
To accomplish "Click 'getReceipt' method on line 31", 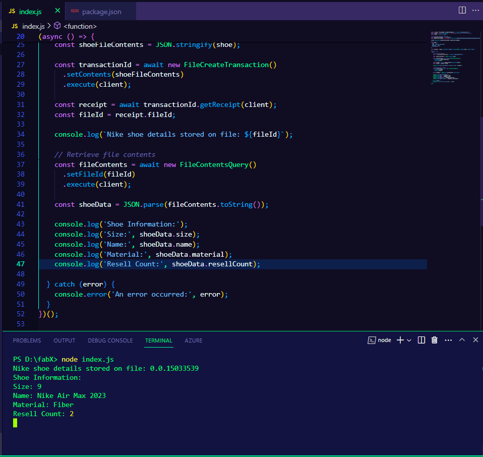I will 220,105.
